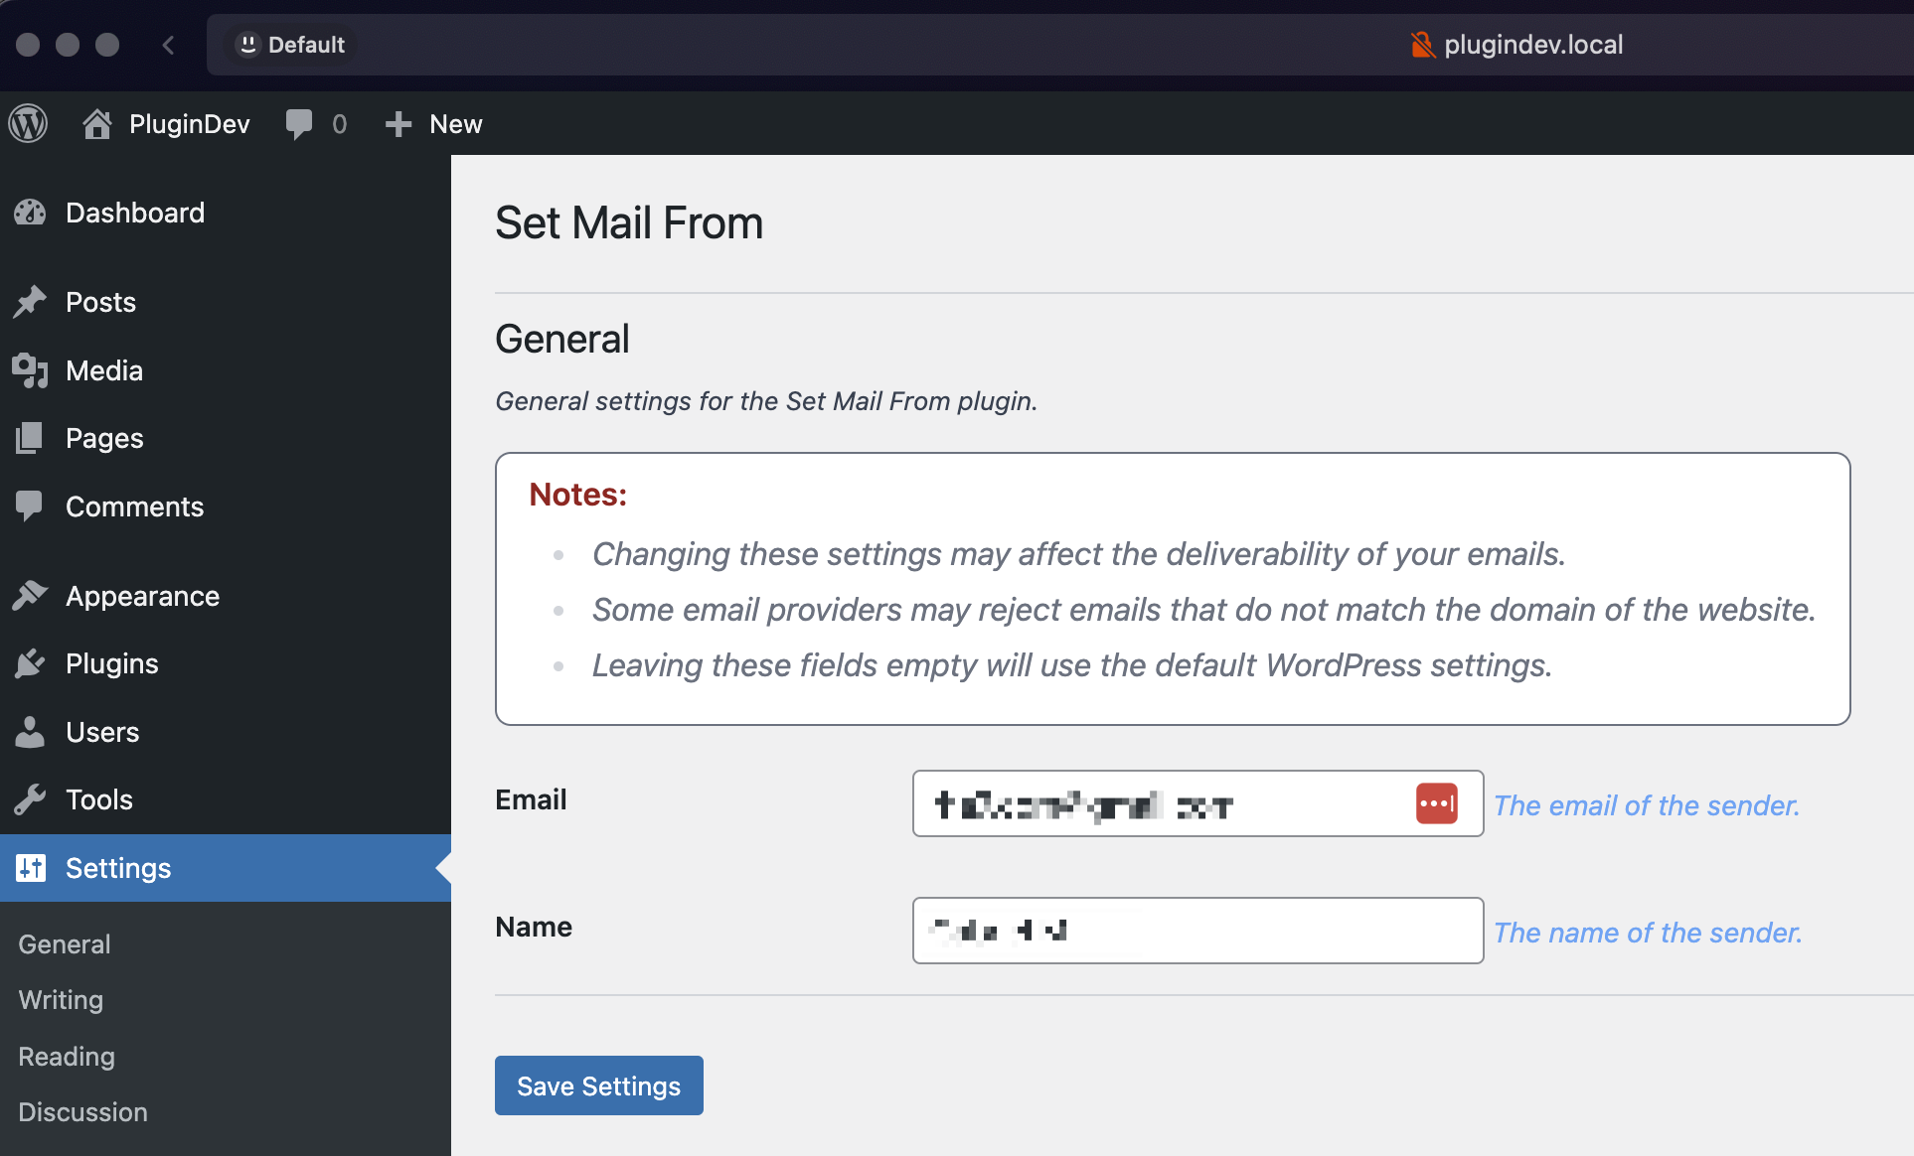Click the Pages sidebar menu item
The image size is (1914, 1156).
(x=102, y=439)
